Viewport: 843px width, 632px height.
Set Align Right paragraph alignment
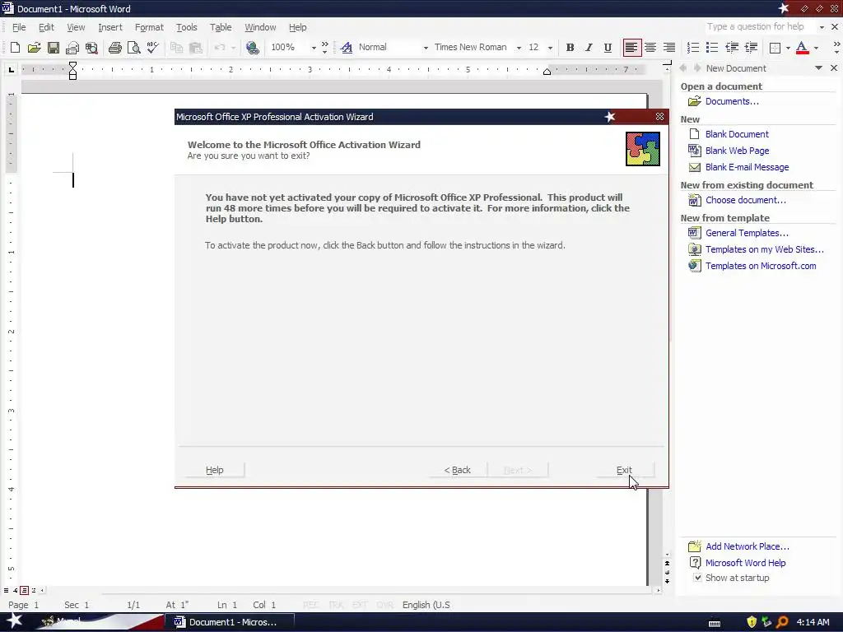[668, 47]
